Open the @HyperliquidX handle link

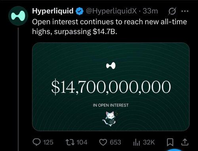pyautogui.click(x=111, y=11)
